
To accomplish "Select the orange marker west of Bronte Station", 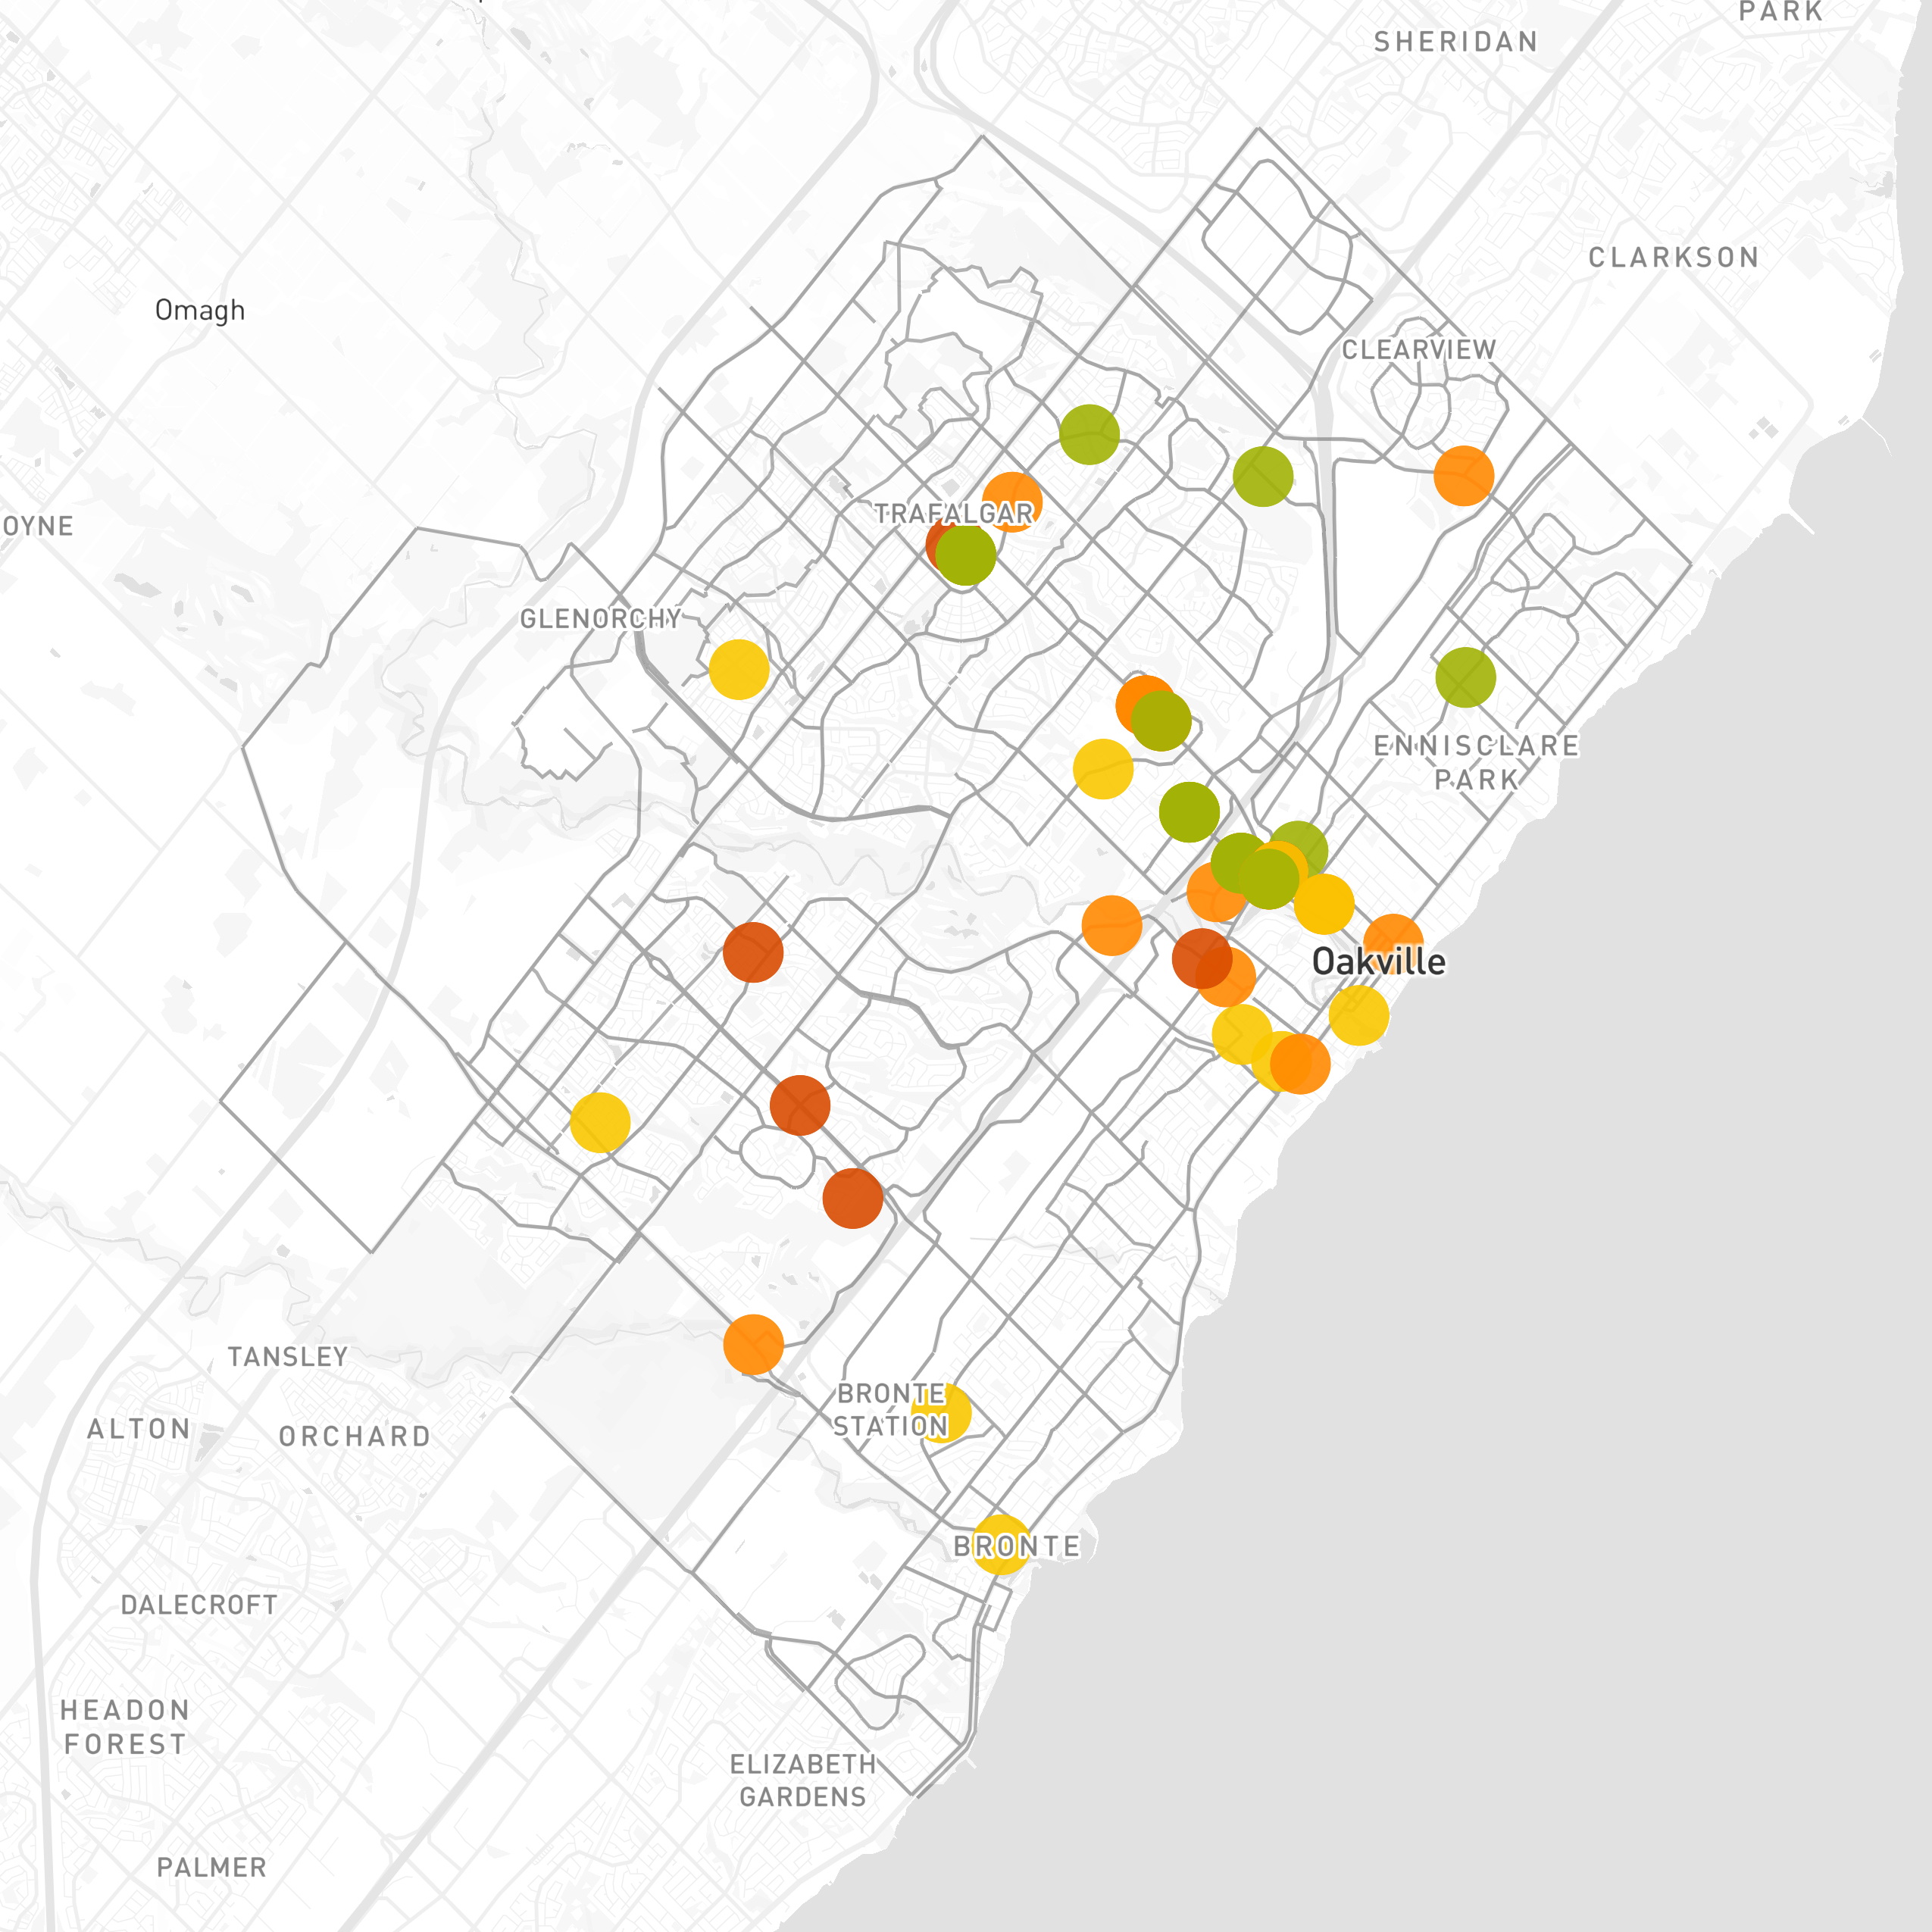I will [x=753, y=1344].
